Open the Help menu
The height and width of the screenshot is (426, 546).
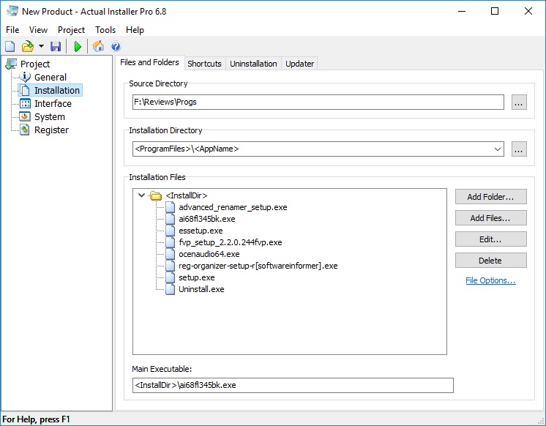coord(135,30)
